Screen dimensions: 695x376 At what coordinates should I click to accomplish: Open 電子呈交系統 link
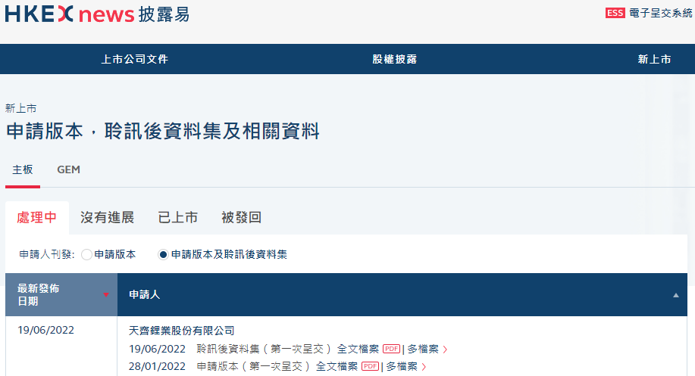coord(661,13)
